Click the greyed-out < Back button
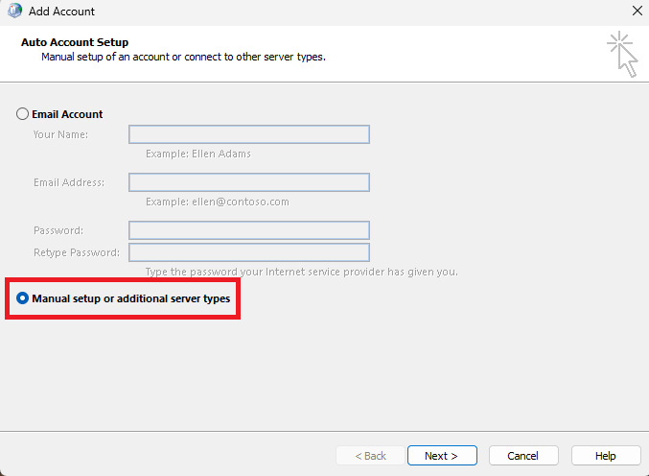Screen dimensions: 649x476 pos(370,456)
